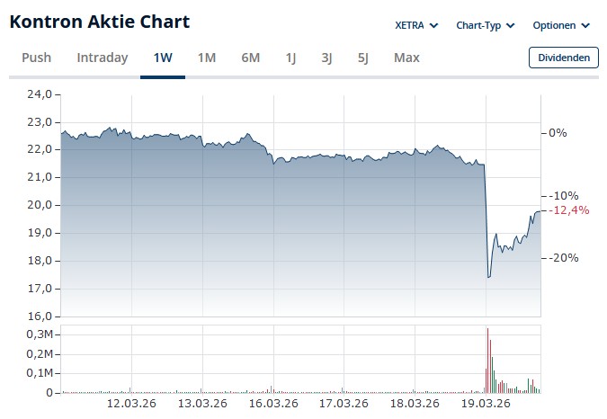Switch to the Push tab
Viewport: 607px width, 419px height.
click(x=36, y=58)
